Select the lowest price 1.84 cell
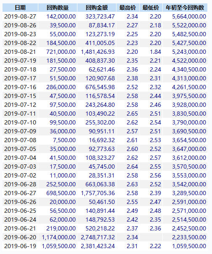 coord(151,52)
